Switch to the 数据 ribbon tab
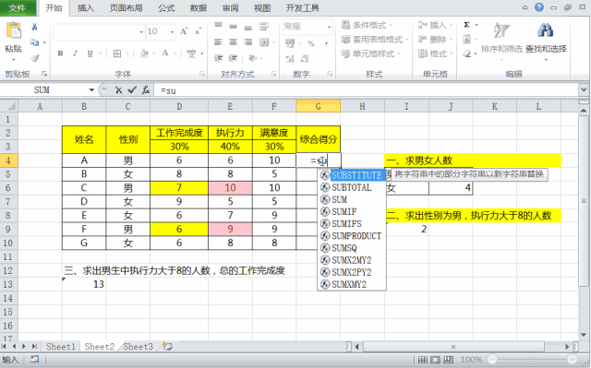Screen dimensions: 591x368 (199, 8)
